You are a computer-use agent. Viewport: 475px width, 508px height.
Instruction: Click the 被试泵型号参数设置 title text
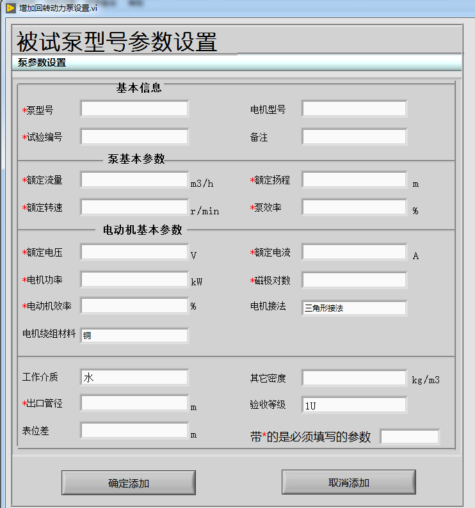point(117,42)
